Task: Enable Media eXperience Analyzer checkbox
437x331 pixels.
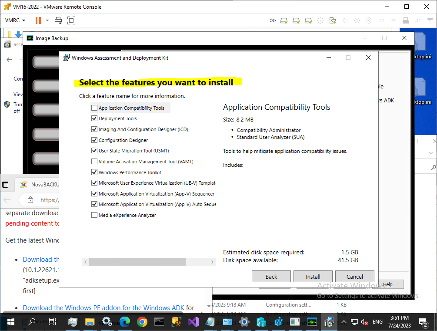Action: (x=94, y=215)
